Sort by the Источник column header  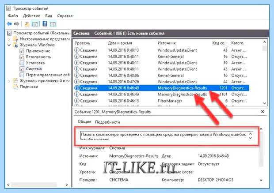[167, 43]
